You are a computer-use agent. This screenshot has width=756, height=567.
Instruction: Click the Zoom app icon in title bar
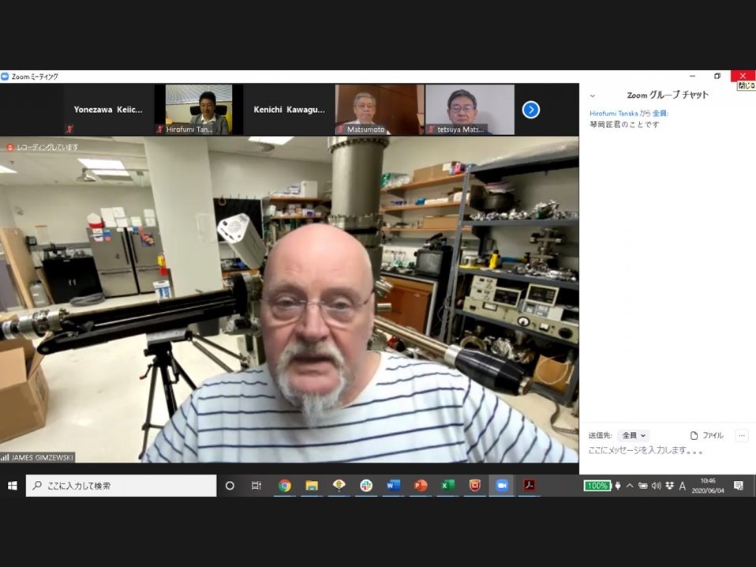click(5, 77)
